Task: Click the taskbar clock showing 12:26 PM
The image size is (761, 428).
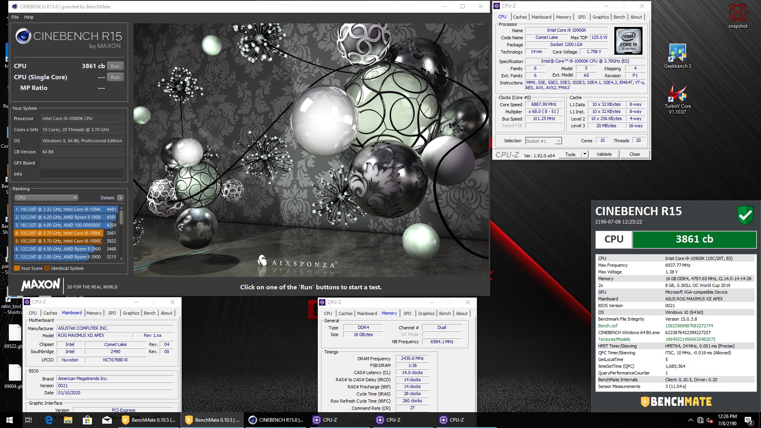Action: [x=727, y=420]
